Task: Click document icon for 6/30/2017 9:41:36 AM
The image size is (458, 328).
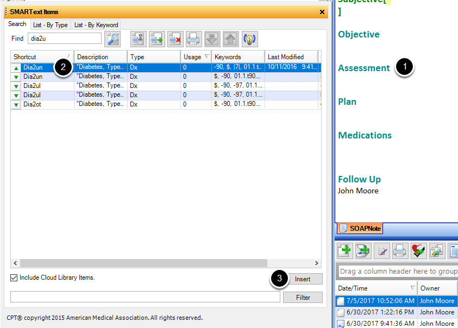Action: coord(341,324)
